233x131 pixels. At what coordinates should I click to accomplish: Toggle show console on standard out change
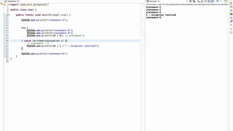[x=209, y=1]
